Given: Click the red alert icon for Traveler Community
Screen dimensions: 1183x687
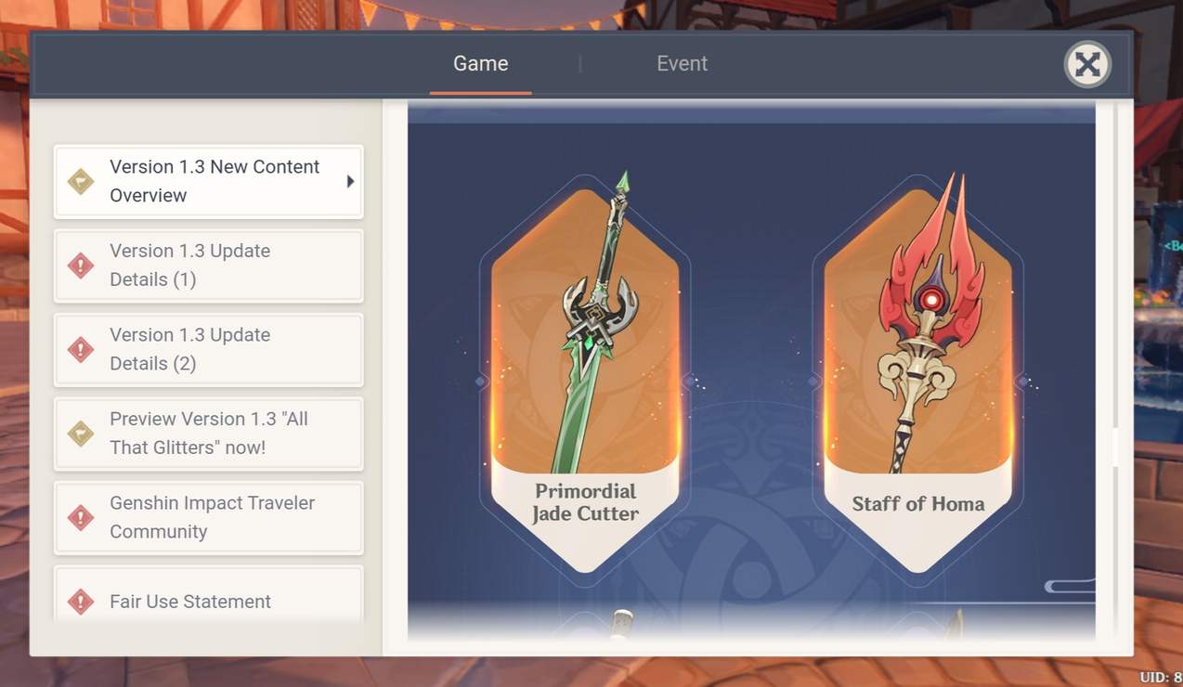Looking at the screenshot, I should click(x=81, y=518).
